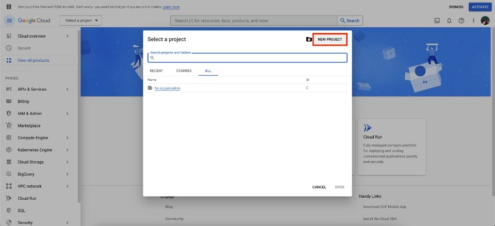
Task: Click the manage resources folder icon
Action: point(309,40)
